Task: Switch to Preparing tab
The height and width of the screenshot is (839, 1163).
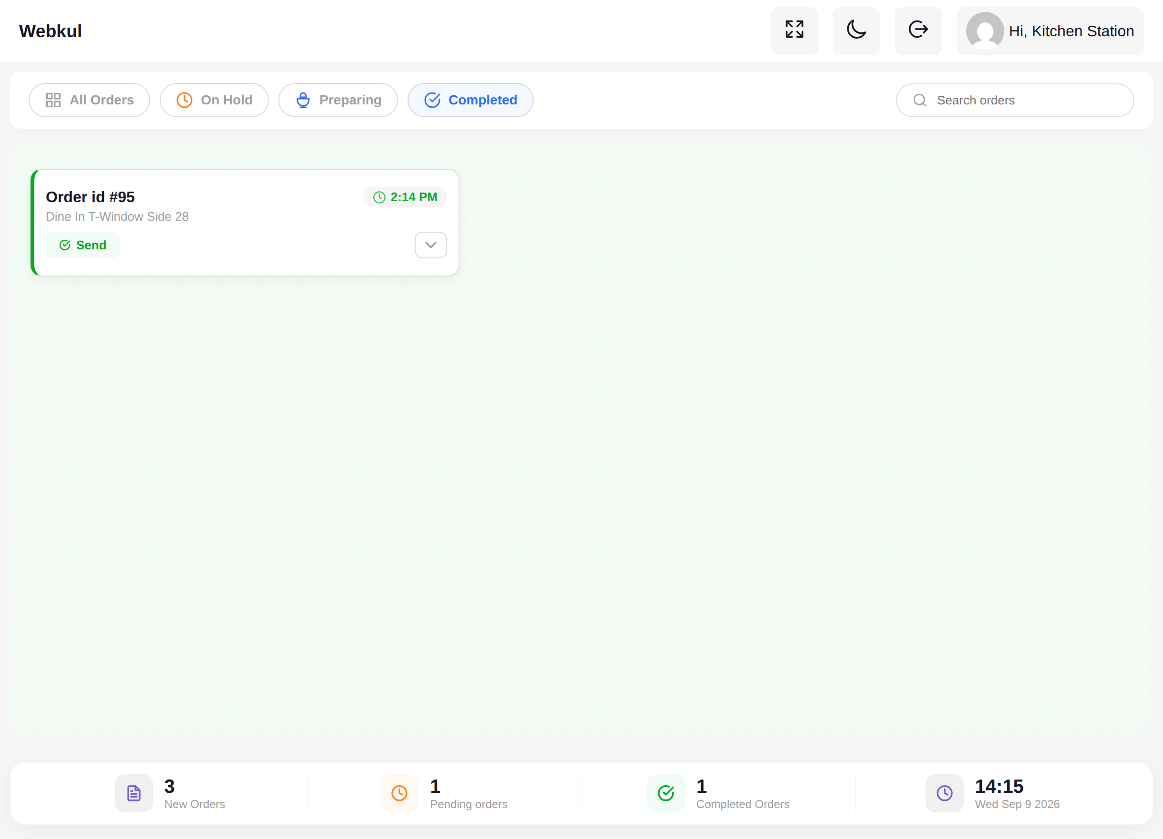Action: coord(338,100)
